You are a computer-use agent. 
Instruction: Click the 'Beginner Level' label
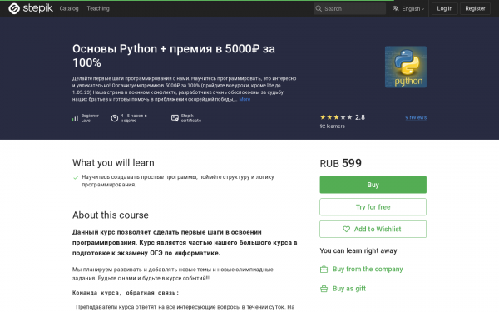[x=90, y=118]
